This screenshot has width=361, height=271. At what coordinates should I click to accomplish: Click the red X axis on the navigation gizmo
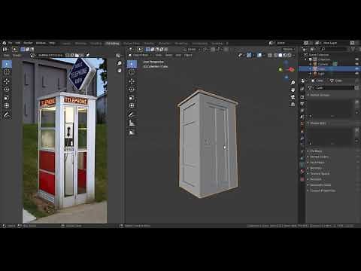(292, 69)
